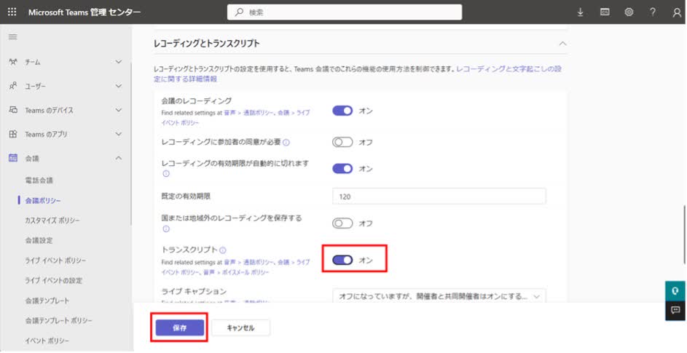Click the 保存 button
Image resolution: width=687 pixels, height=353 pixels.
[x=180, y=328]
